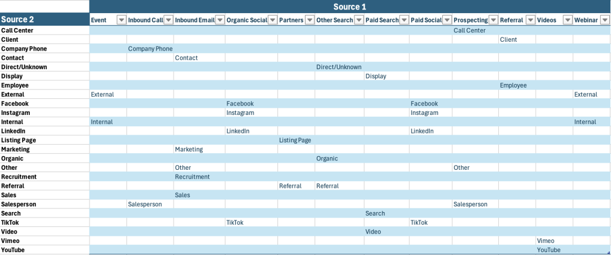Open the Paid Search filter arrow
Image resolution: width=611 pixels, height=255 pixels.
(404, 20)
